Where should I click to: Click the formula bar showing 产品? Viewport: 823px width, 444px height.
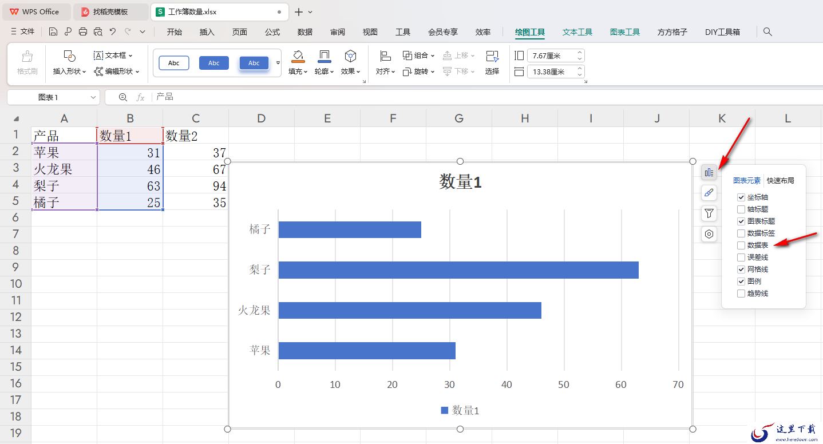(464, 97)
